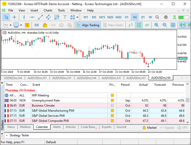Open the Market link in toolbox footer
Viewport: 191px width, 145px height.
click(x=150, y=128)
